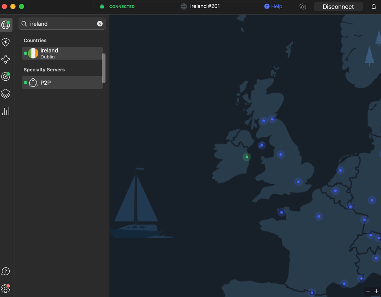The height and width of the screenshot is (297, 381).
Task: Click the Ireland #201 server label
Action: point(205,6)
